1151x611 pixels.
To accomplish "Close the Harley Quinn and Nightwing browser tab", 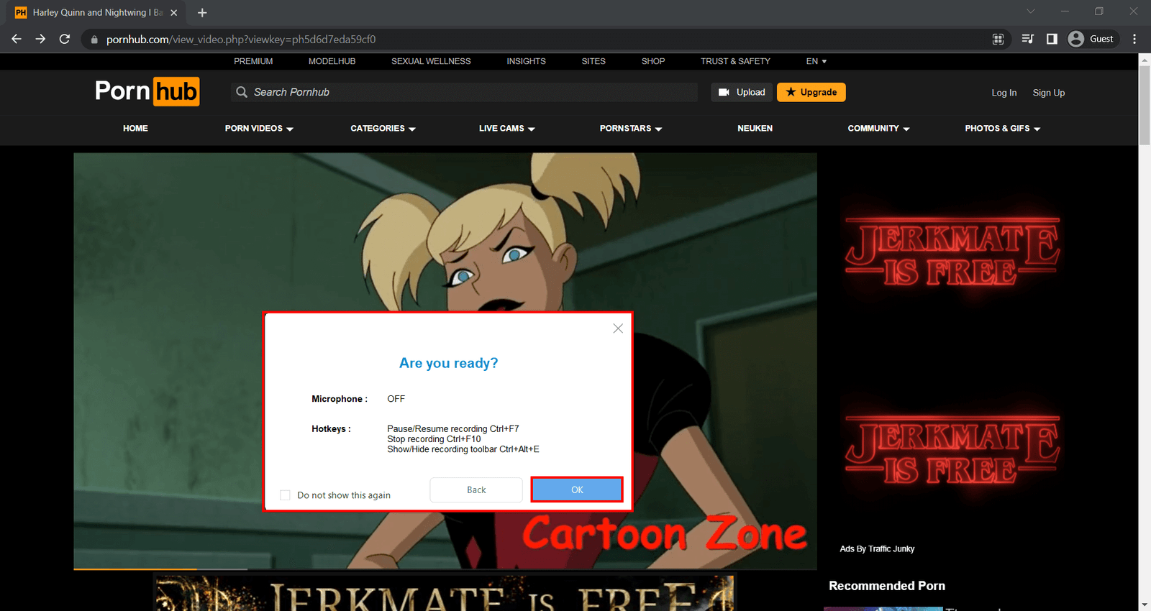I will pyautogui.click(x=173, y=13).
